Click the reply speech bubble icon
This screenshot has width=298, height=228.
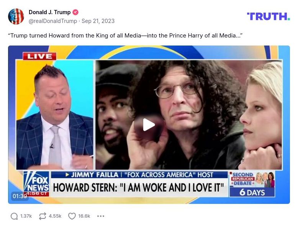[14, 216]
